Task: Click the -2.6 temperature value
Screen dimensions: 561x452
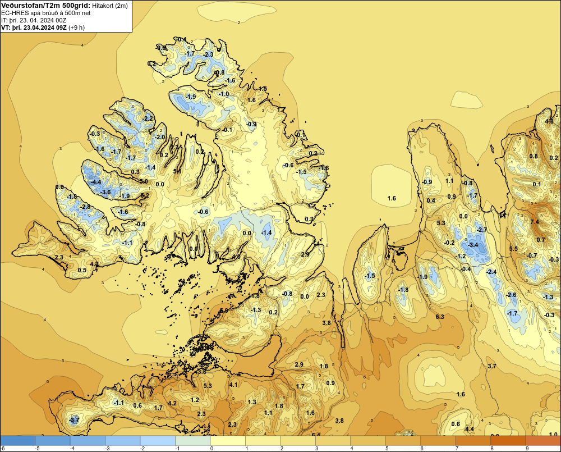Action: [x=511, y=295]
